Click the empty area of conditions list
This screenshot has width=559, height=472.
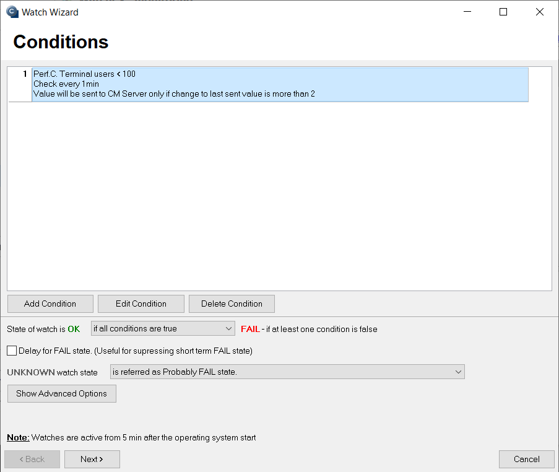280,196
